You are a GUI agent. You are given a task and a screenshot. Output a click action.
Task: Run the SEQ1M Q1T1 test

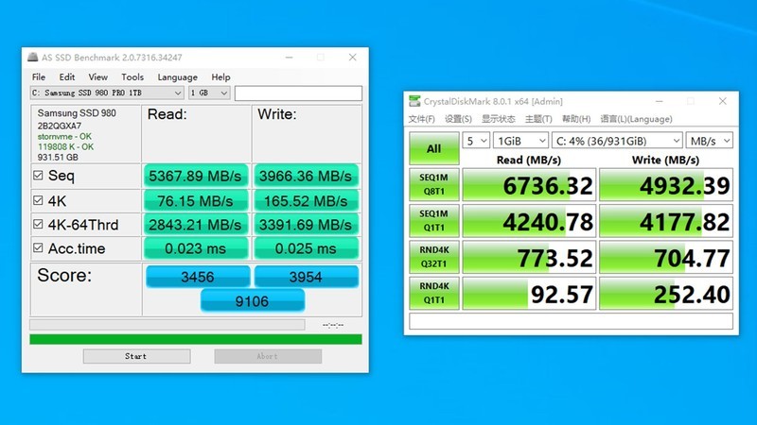(x=434, y=221)
